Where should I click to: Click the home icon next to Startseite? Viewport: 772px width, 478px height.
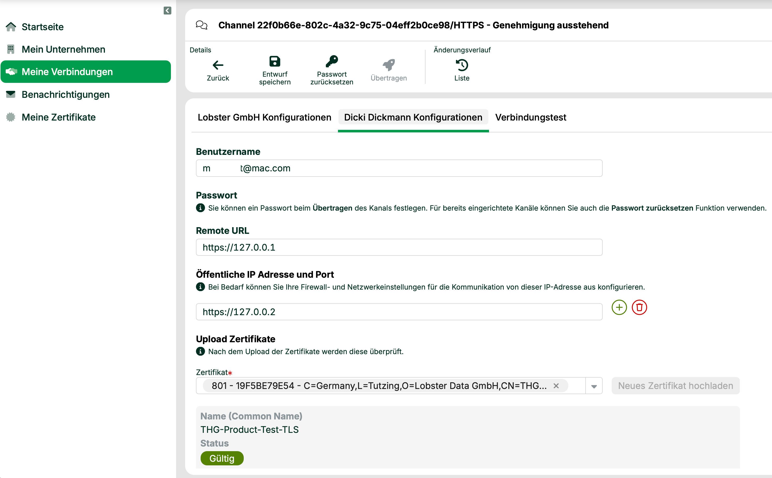(x=11, y=27)
